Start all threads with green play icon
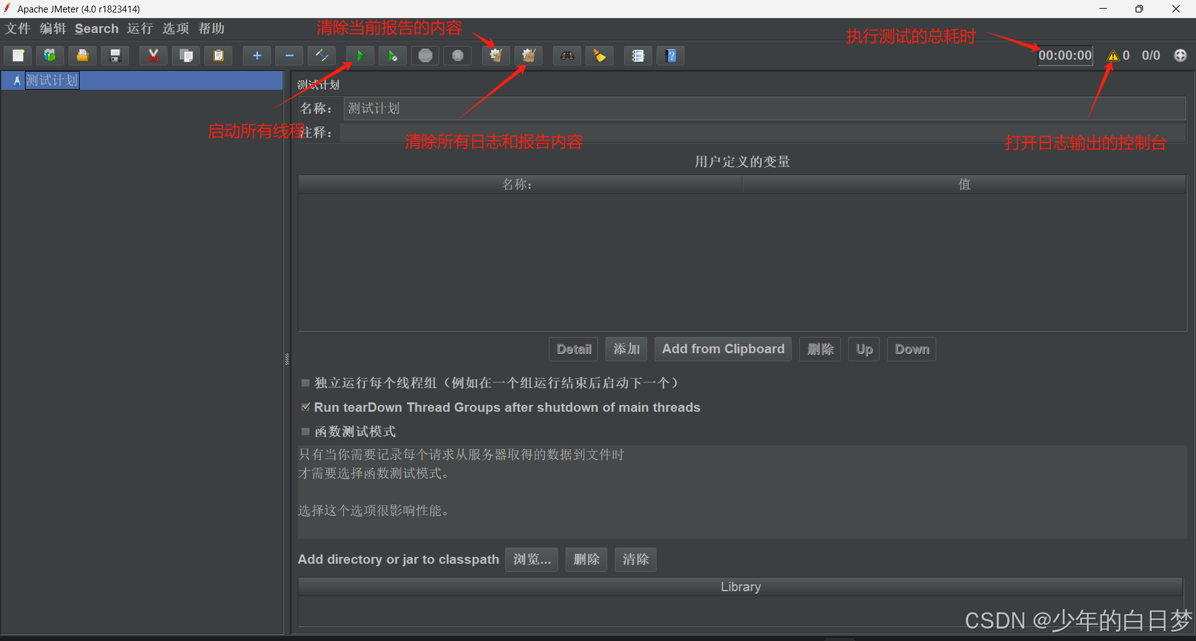This screenshot has height=641, width=1196. tap(360, 55)
